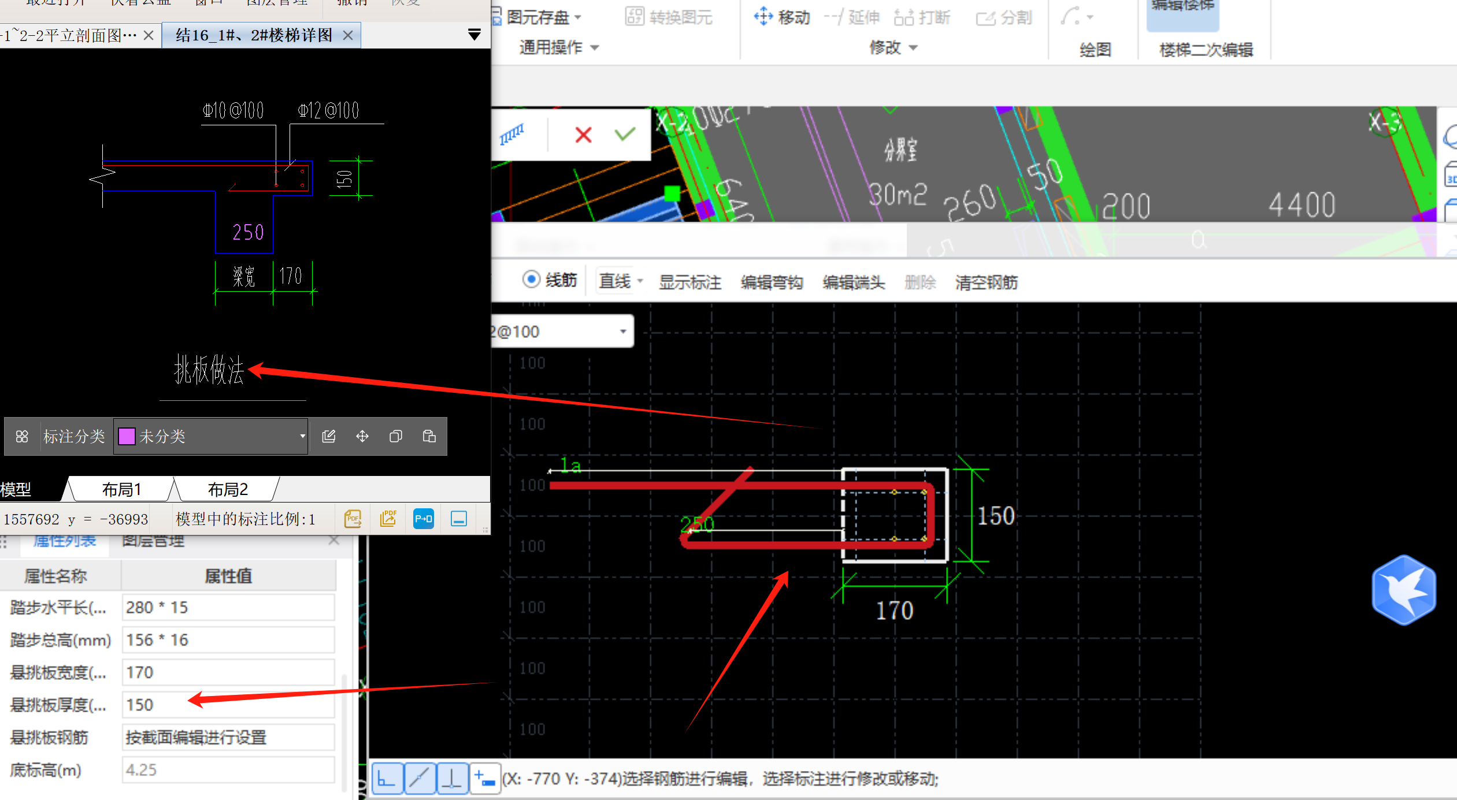The width and height of the screenshot is (1457, 800).
Task: Confirm with the green checkmark icon
Action: pyautogui.click(x=625, y=135)
